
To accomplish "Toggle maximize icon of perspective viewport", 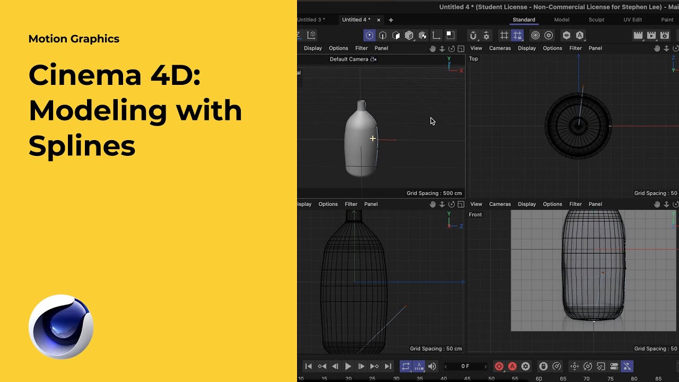I will click(461, 49).
